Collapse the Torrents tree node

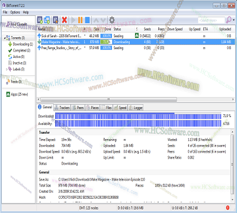tap(4, 38)
